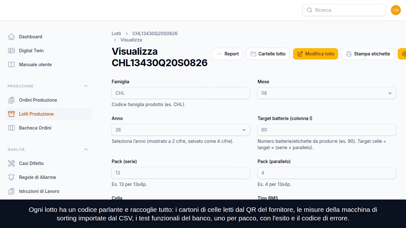
Task: Click the Regole di Allarme bell icon
Action: tap(11, 177)
